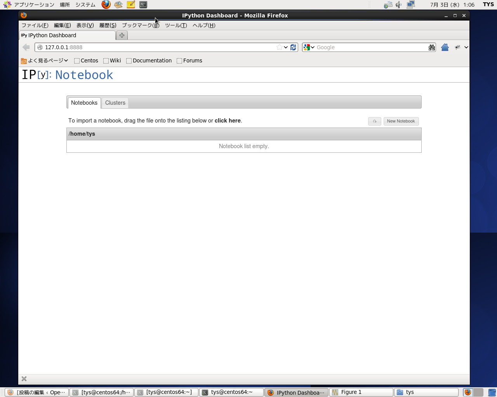Click the 'click here' import link
Image resolution: width=497 pixels, height=397 pixels.
point(228,121)
